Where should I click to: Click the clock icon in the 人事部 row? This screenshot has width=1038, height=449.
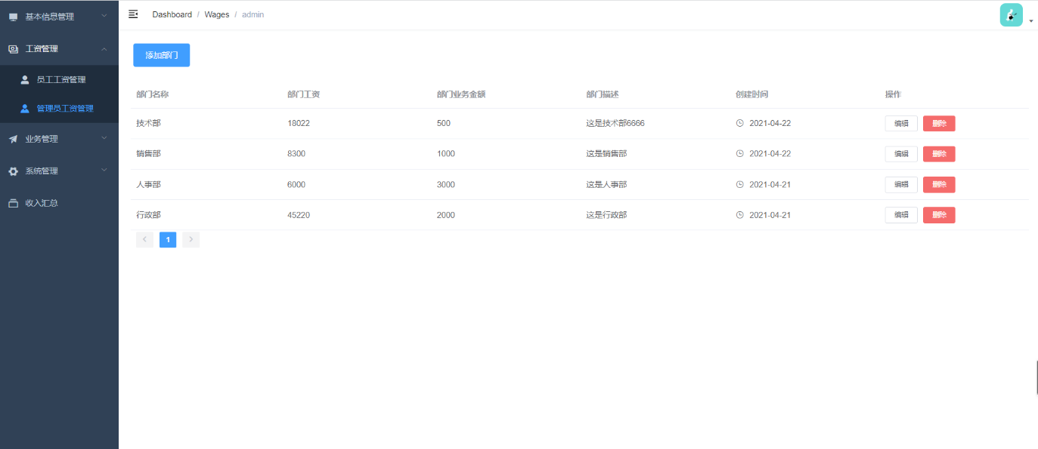[x=740, y=184]
